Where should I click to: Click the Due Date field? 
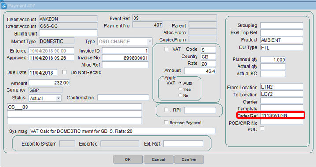pos(43,72)
